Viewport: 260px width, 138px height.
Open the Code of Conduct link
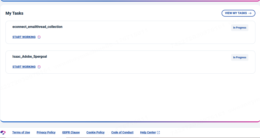(122, 132)
